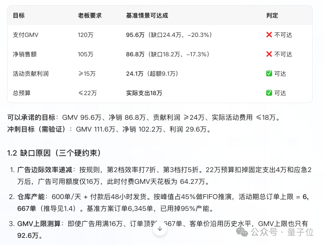Select the 基准情景可达成 column header
This screenshot has width=324, height=245.
[147, 16]
